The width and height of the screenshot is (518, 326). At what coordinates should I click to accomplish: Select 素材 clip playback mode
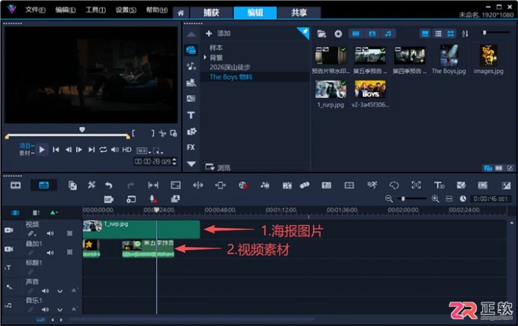[x=27, y=154]
